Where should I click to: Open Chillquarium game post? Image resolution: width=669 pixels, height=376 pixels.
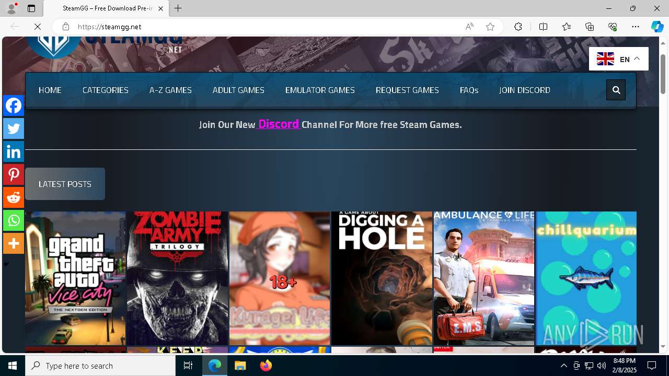(x=586, y=278)
